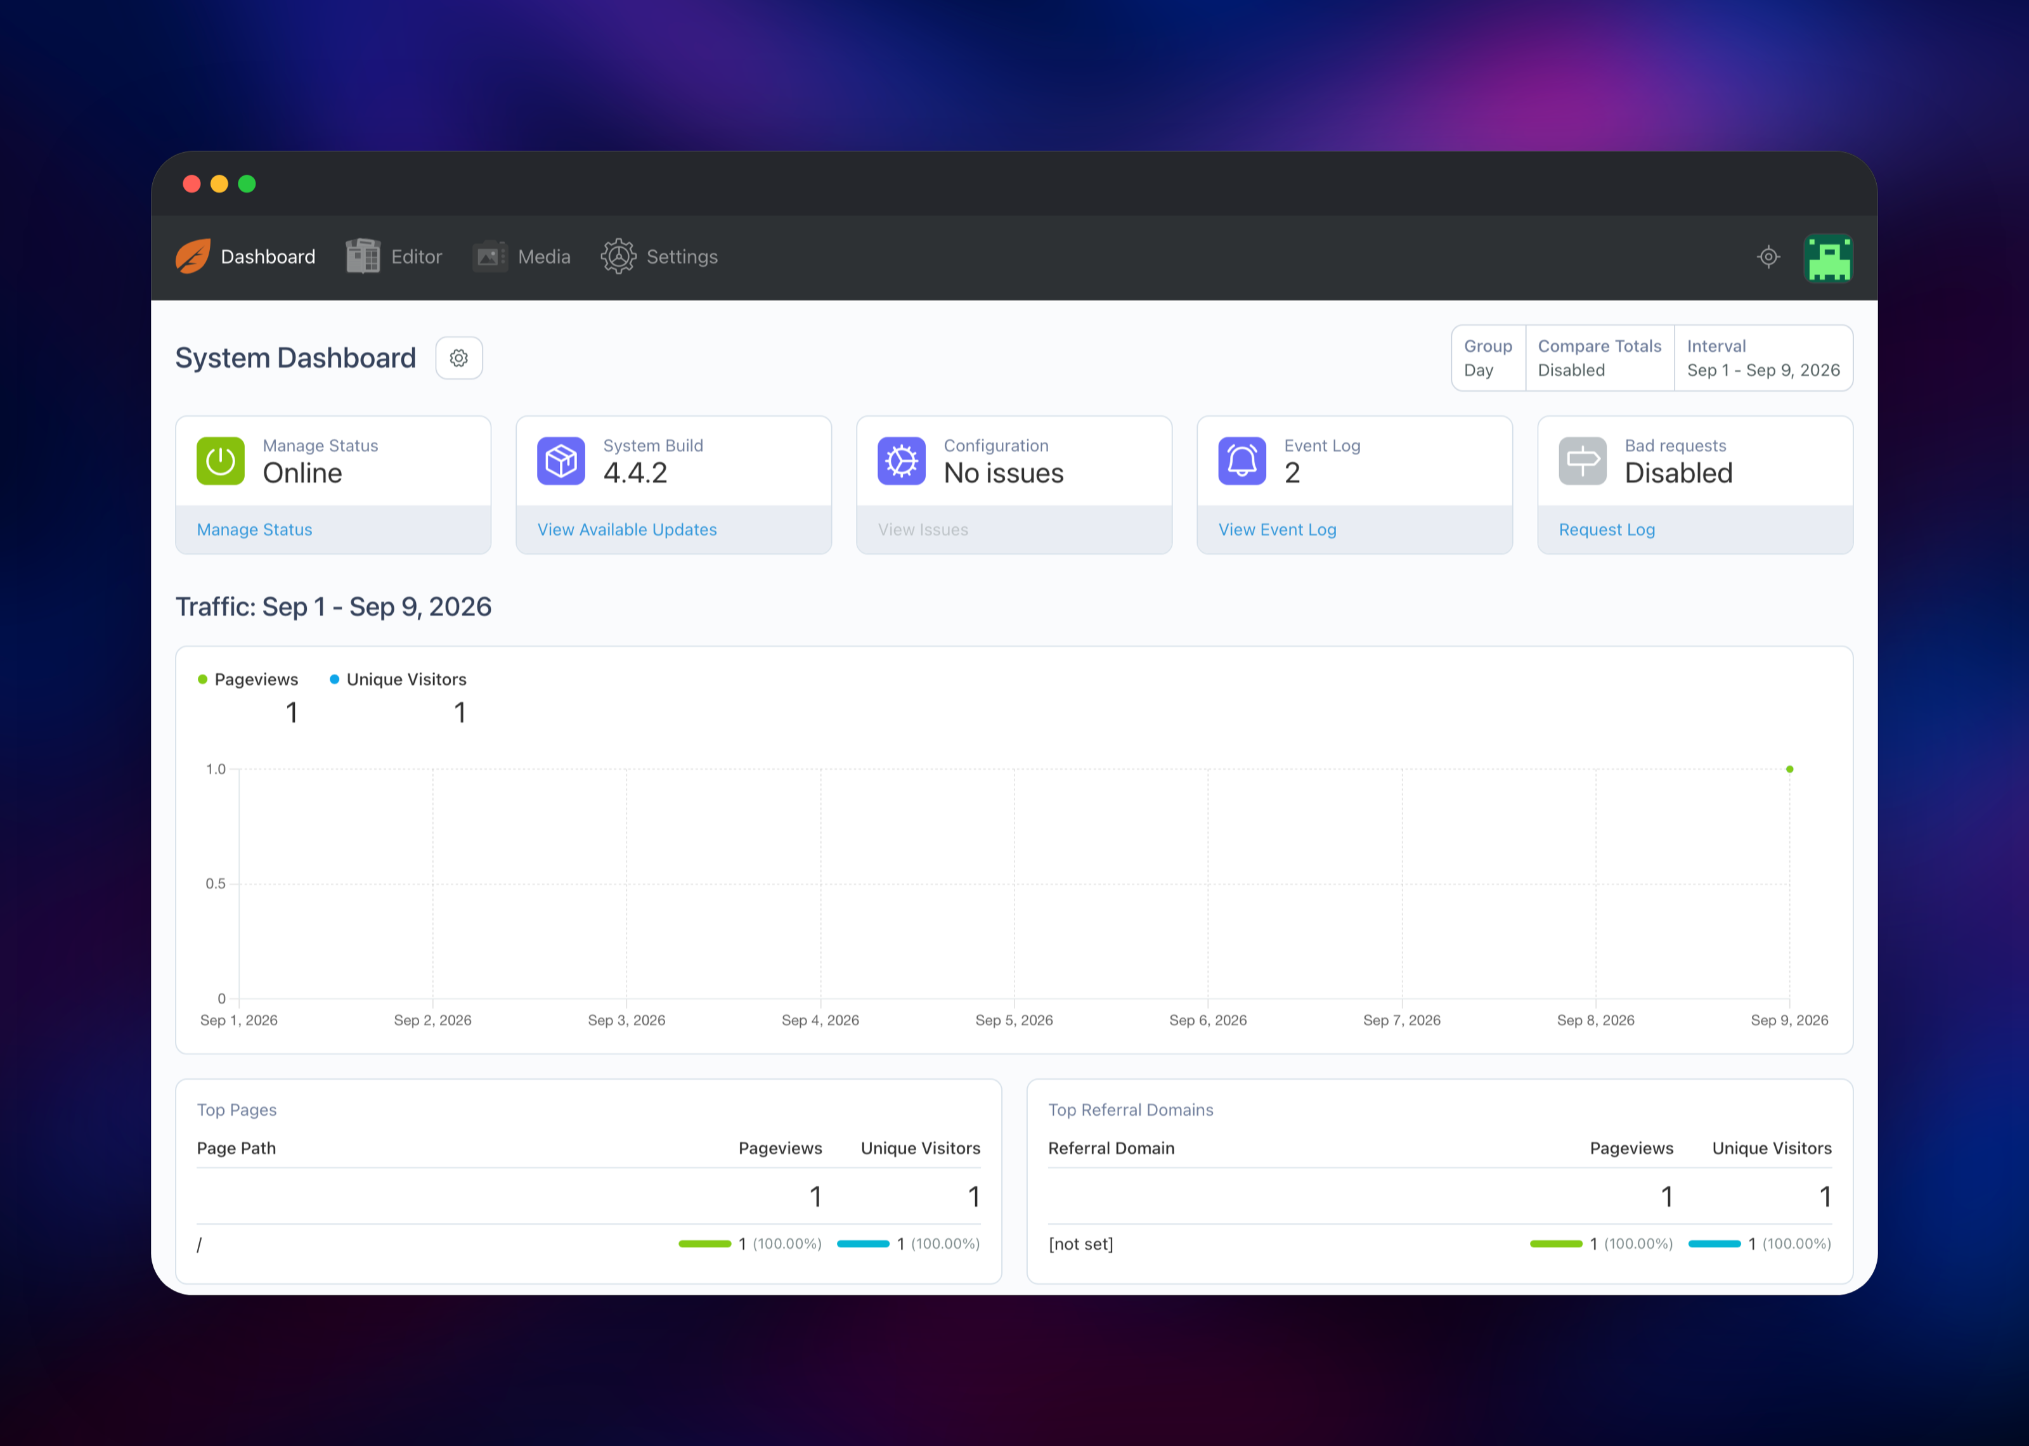Click the Configuration cog icon

901,460
